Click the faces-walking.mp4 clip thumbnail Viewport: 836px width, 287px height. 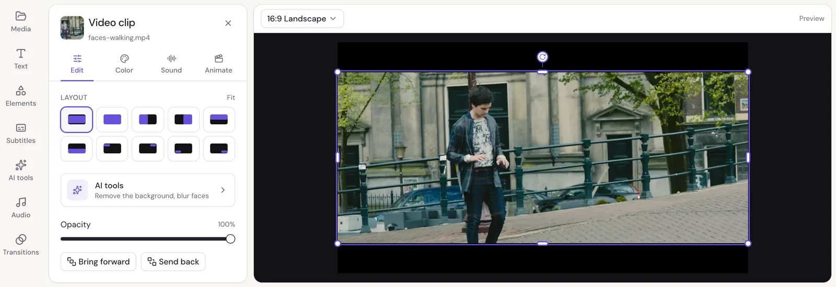[x=72, y=28]
